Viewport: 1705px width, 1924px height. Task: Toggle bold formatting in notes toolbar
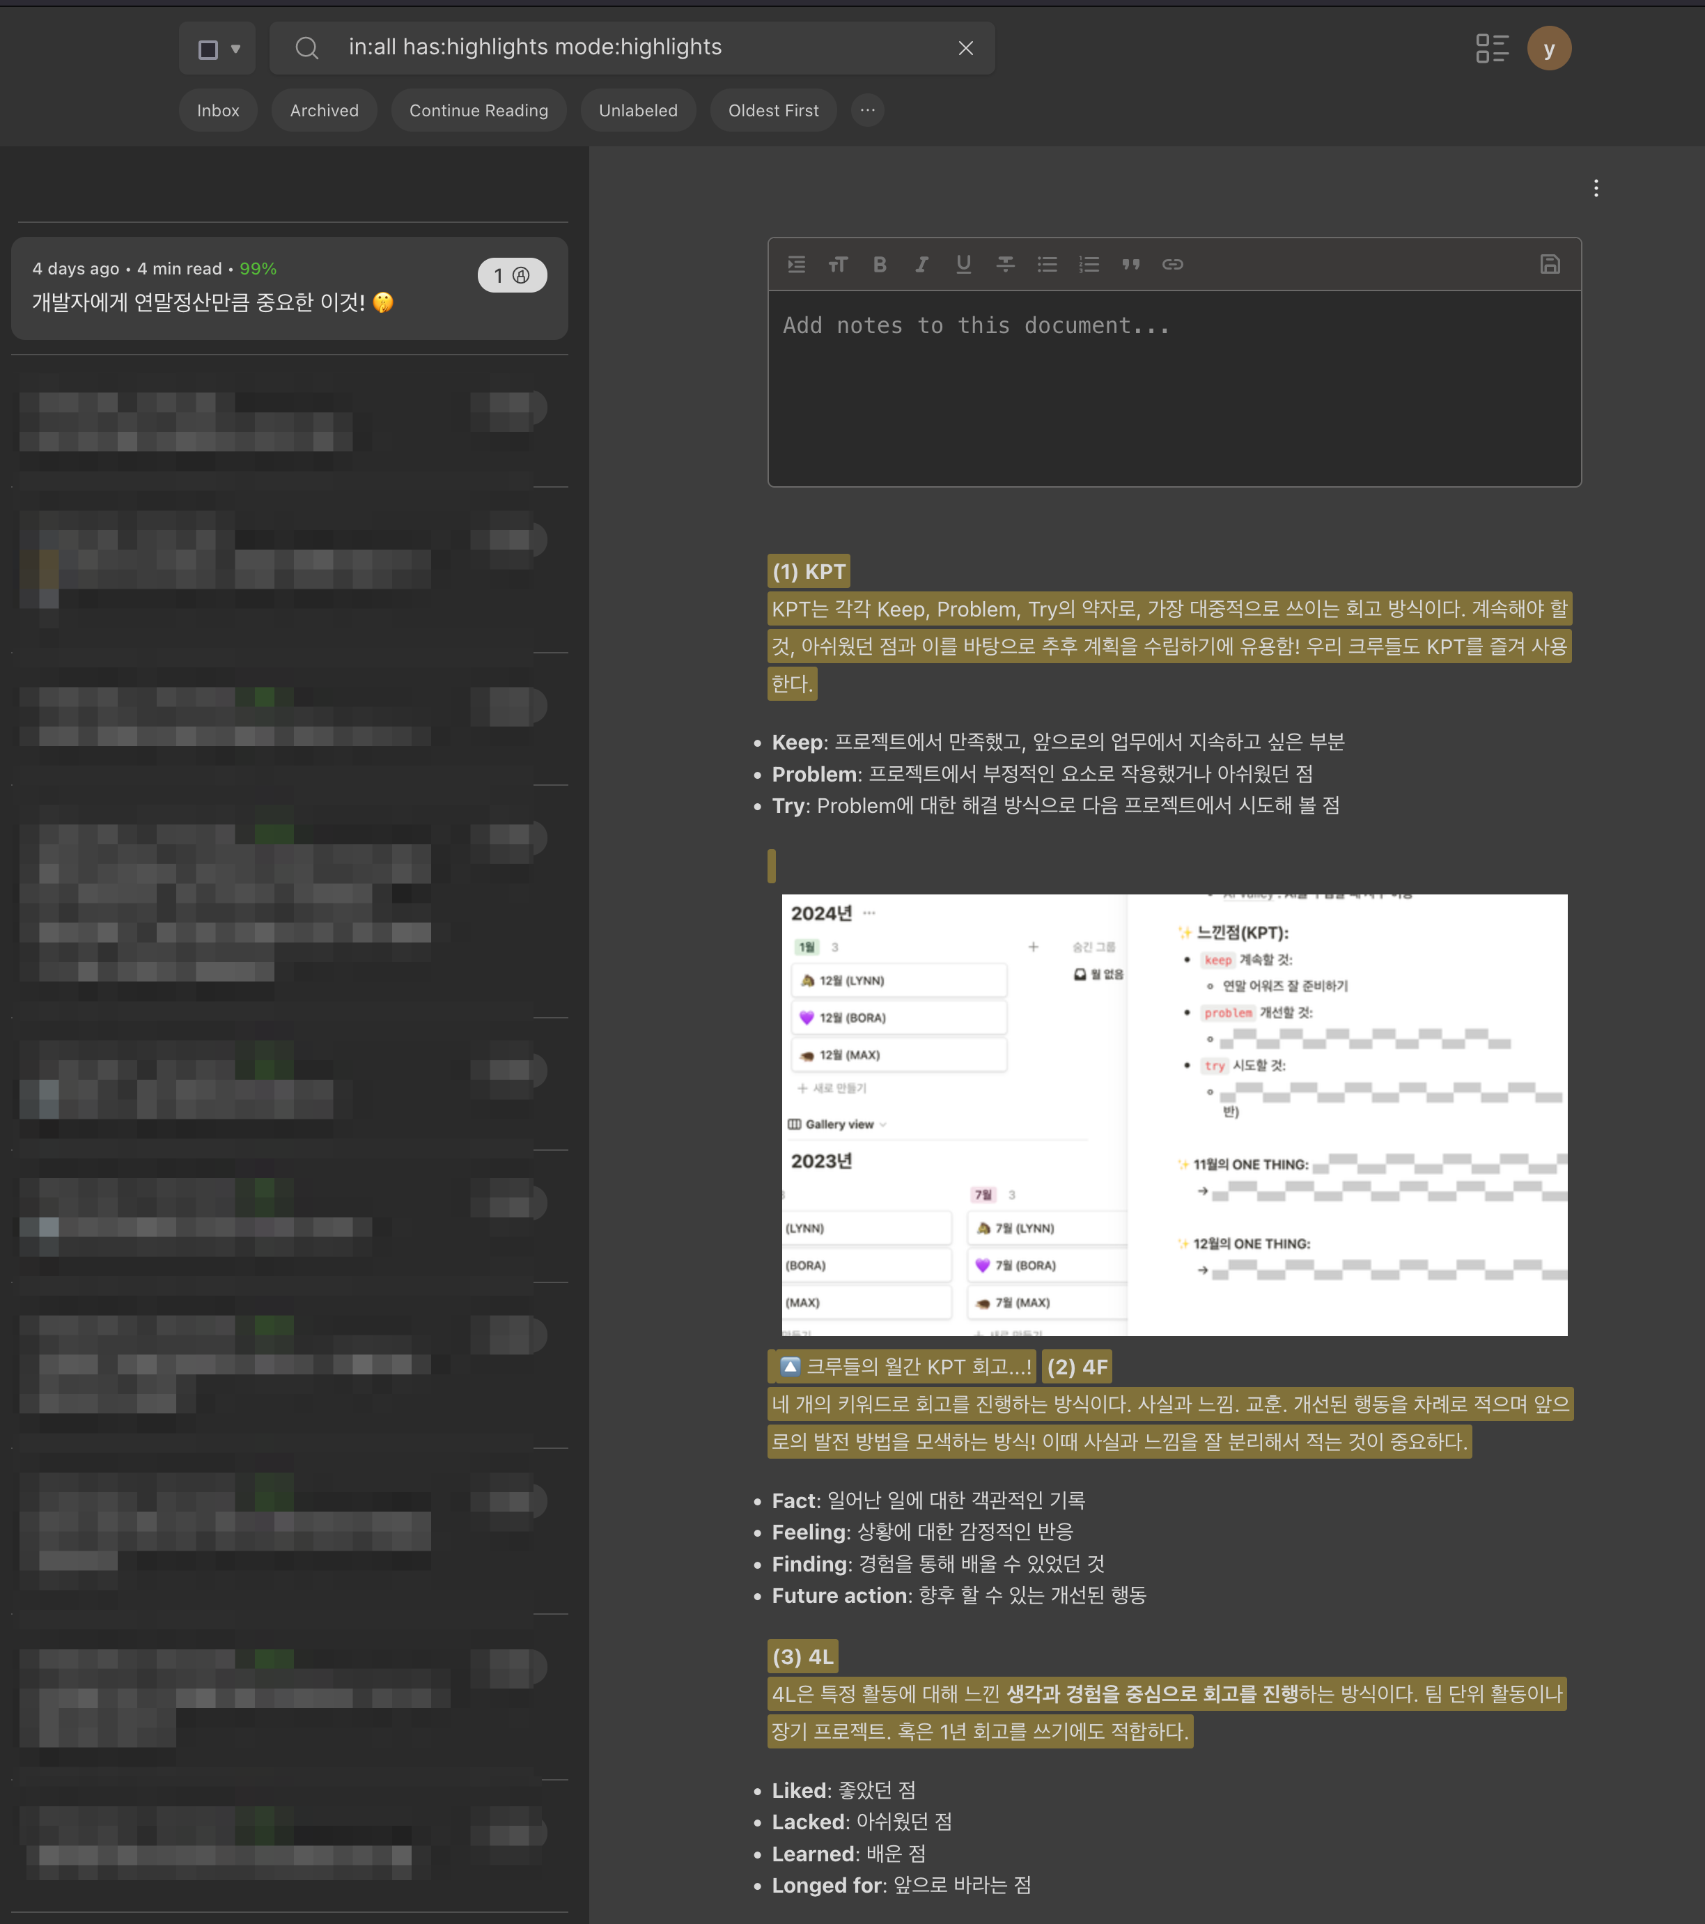pyautogui.click(x=880, y=265)
